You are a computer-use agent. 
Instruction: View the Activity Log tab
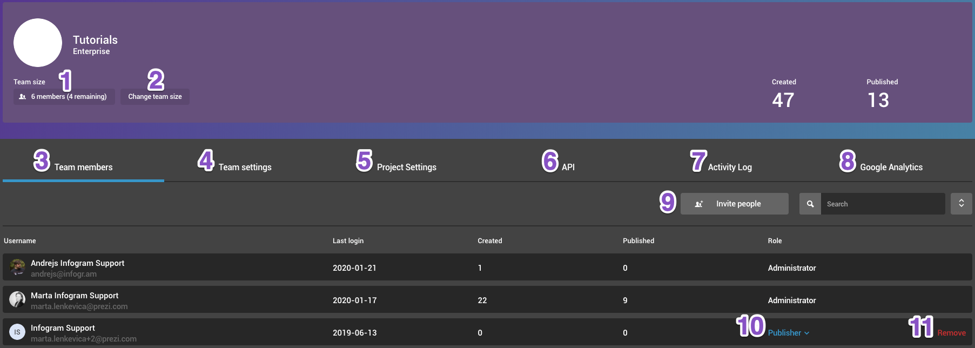point(730,167)
